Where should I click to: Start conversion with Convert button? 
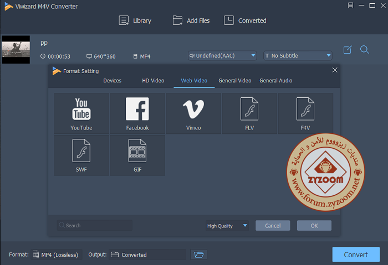(x=356, y=254)
